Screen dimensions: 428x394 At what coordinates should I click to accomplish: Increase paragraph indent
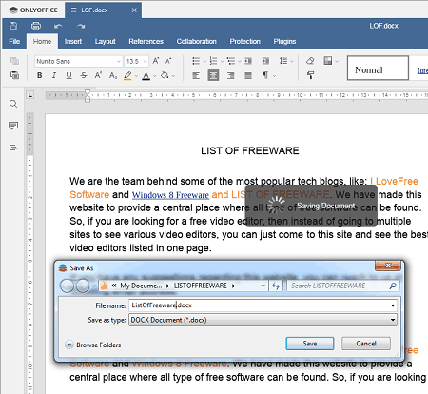[x=265, y=61]
